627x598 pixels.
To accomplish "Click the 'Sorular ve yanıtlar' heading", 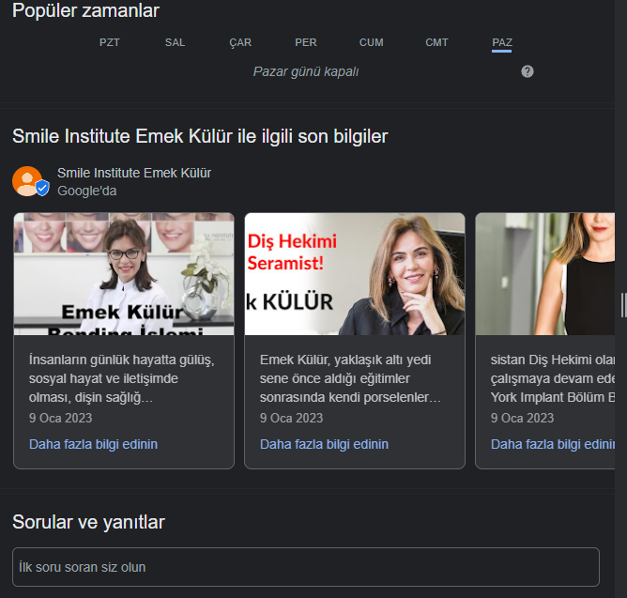I will click(88, 522).
